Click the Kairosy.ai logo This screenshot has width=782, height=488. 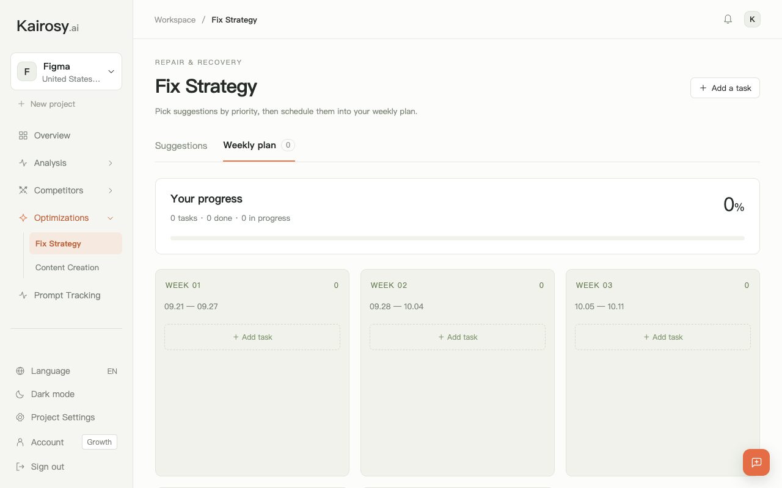(x=48, y=26)
